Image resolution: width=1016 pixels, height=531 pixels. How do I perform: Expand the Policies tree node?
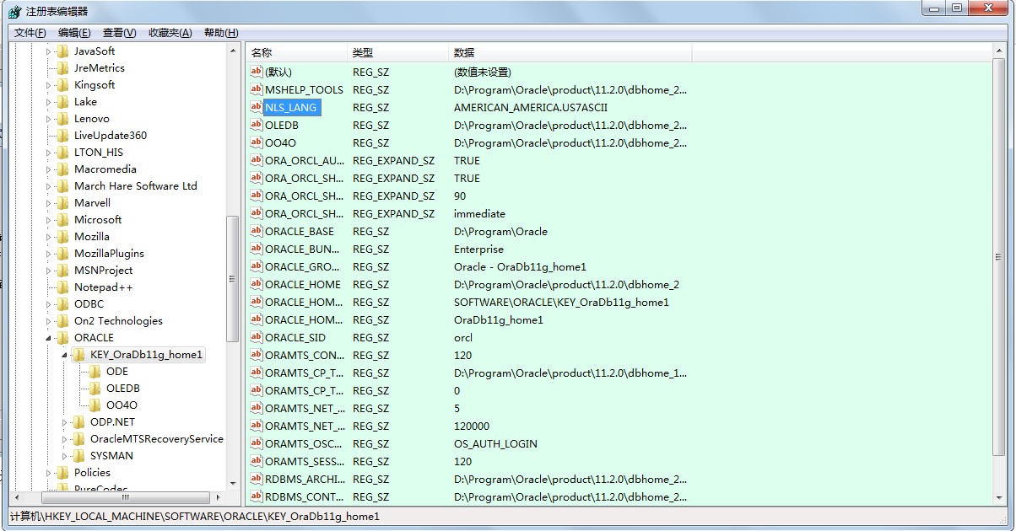(48, 473)
